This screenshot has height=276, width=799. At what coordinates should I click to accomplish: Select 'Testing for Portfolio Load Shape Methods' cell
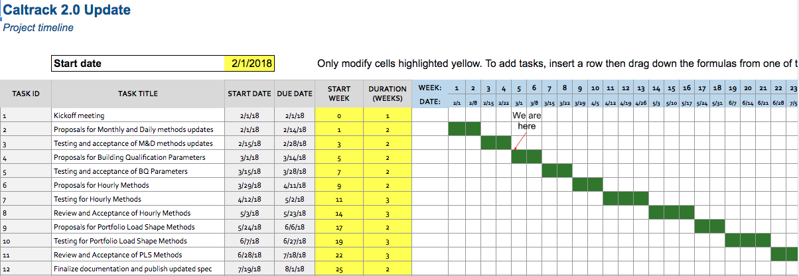[138, 241]
